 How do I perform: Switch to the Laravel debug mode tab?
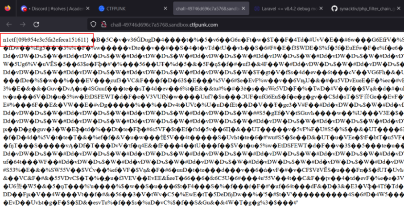tap(289, 8)
